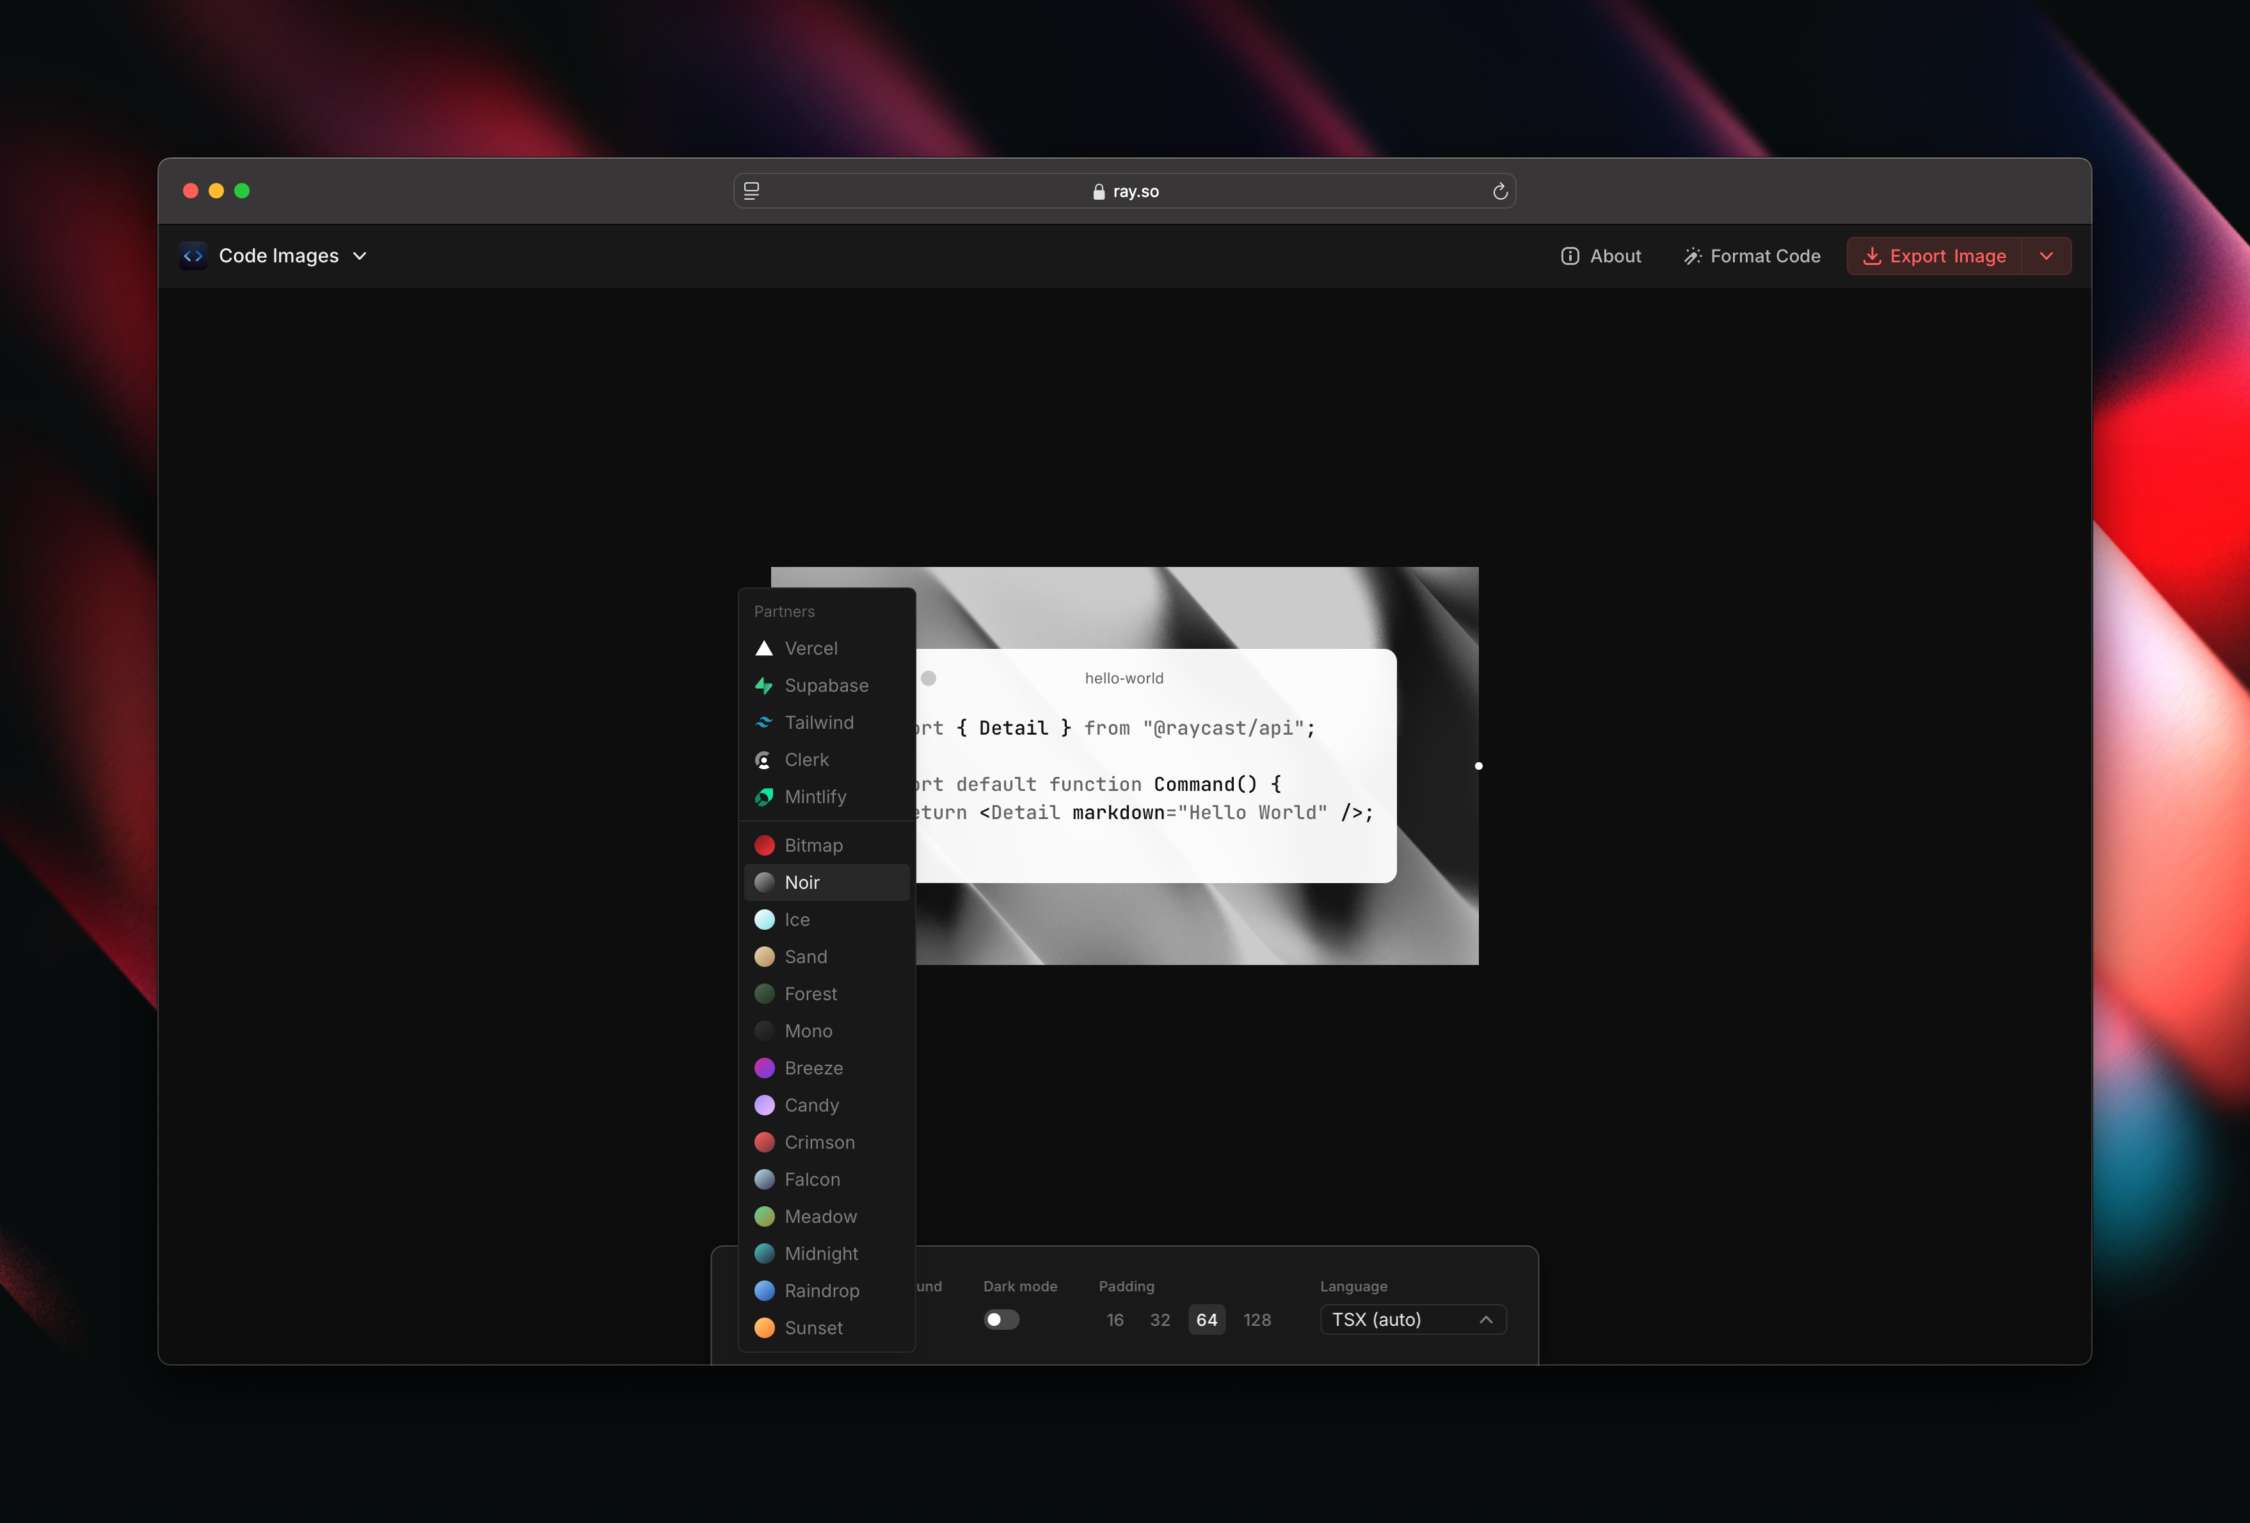Set padding to 128
The height and width of the screenshot is (1523, 2250).
coord(1257,1320)
